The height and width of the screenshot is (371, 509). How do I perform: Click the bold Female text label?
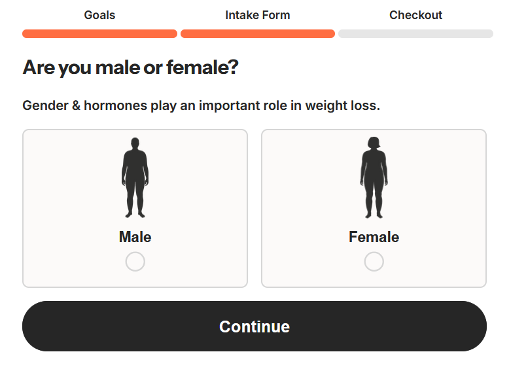click(x=374, y=237)
